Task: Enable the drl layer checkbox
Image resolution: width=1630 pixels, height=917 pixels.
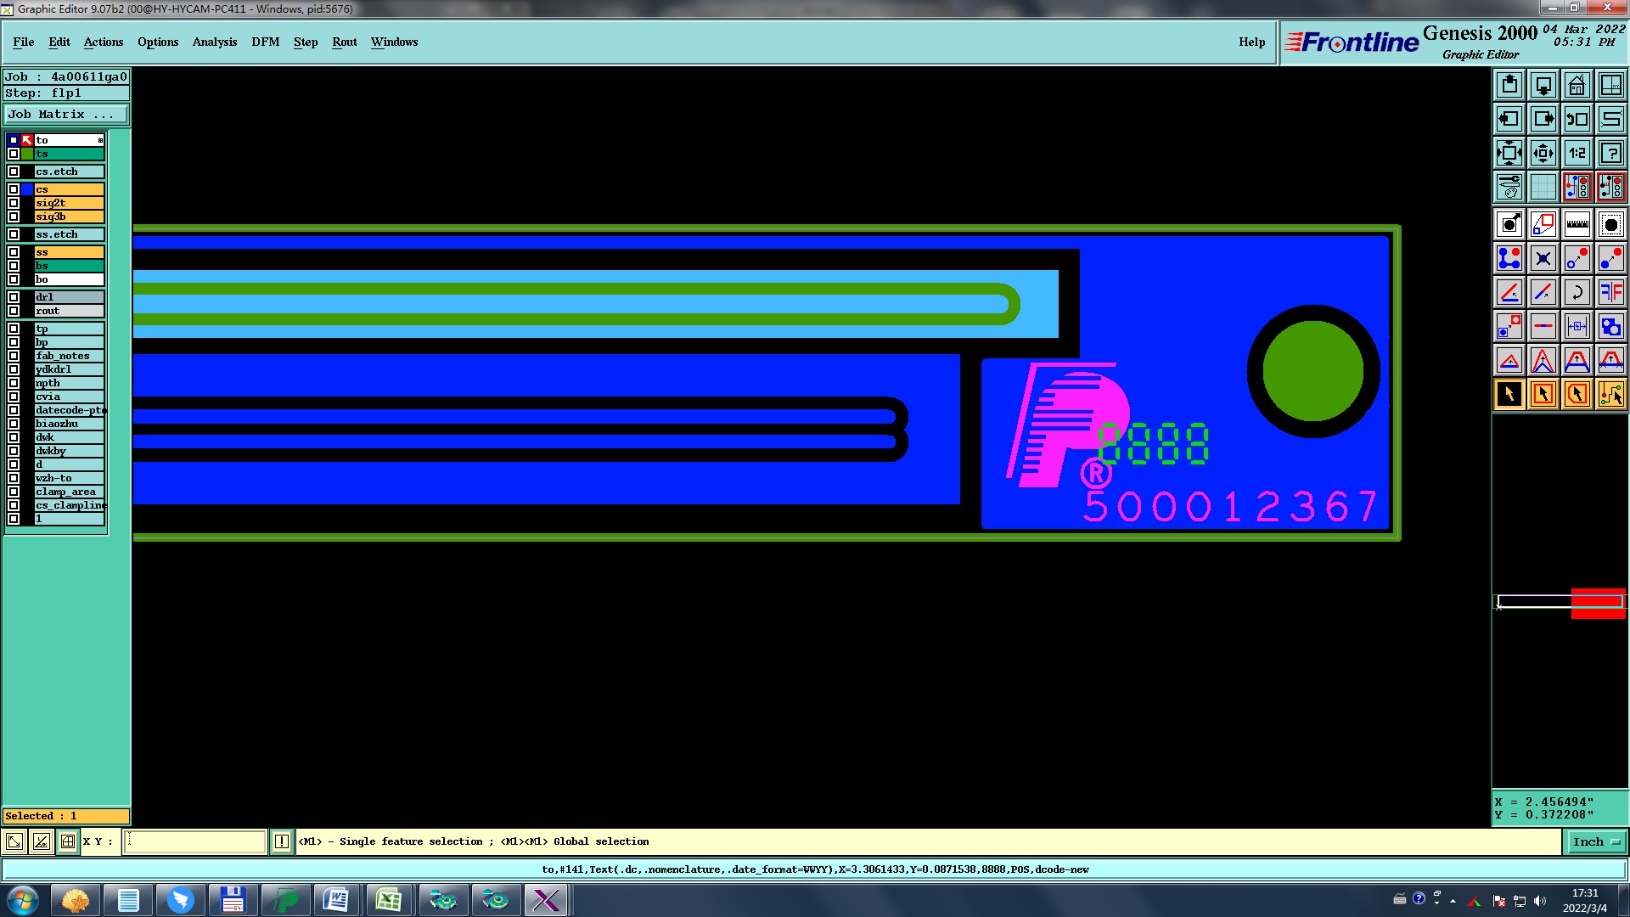Action: (x=14, y=297)
